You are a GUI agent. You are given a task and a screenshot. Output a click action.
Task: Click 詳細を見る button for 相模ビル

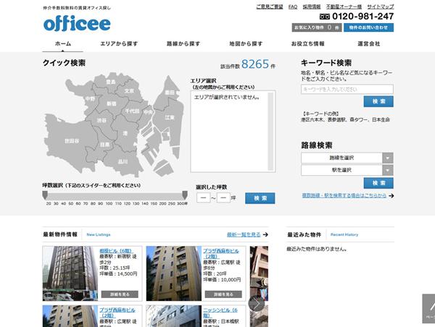tap(120, 294)
